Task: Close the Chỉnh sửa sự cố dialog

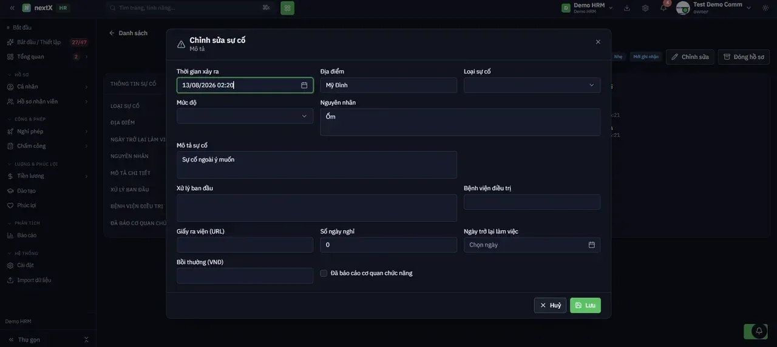Action: [x=598, y=42]
